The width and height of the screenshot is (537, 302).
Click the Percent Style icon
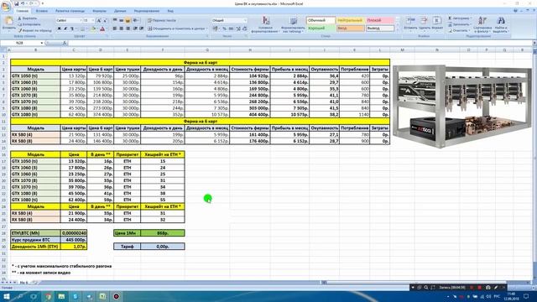click(224, 29)
